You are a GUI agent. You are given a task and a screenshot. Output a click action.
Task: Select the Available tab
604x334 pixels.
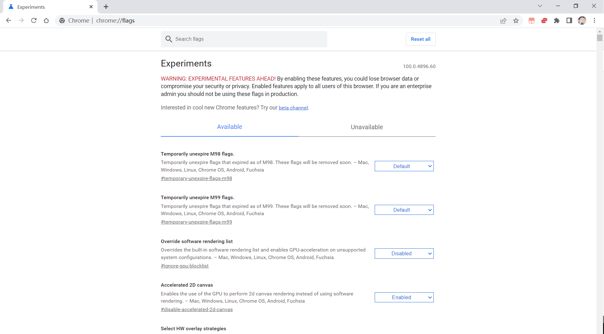229,127
